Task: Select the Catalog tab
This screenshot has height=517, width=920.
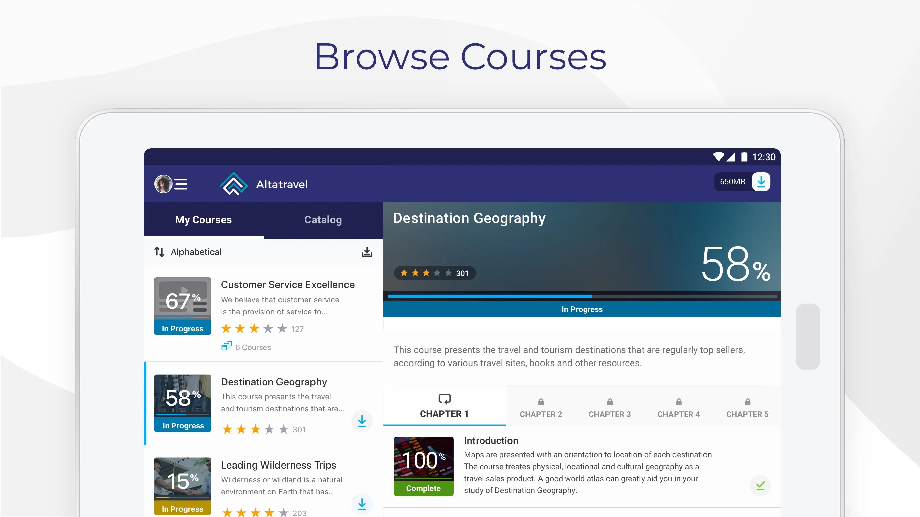Action: coord(322,220)
